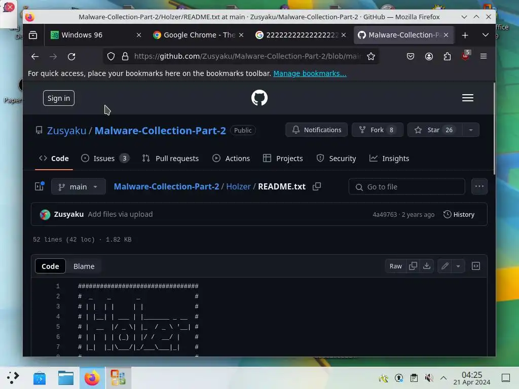Click the Go to file search field
The image size is (519, 389).
[406, 187]
